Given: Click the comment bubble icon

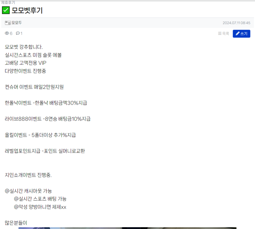Looking at the screenshot, I should (18, 33).
